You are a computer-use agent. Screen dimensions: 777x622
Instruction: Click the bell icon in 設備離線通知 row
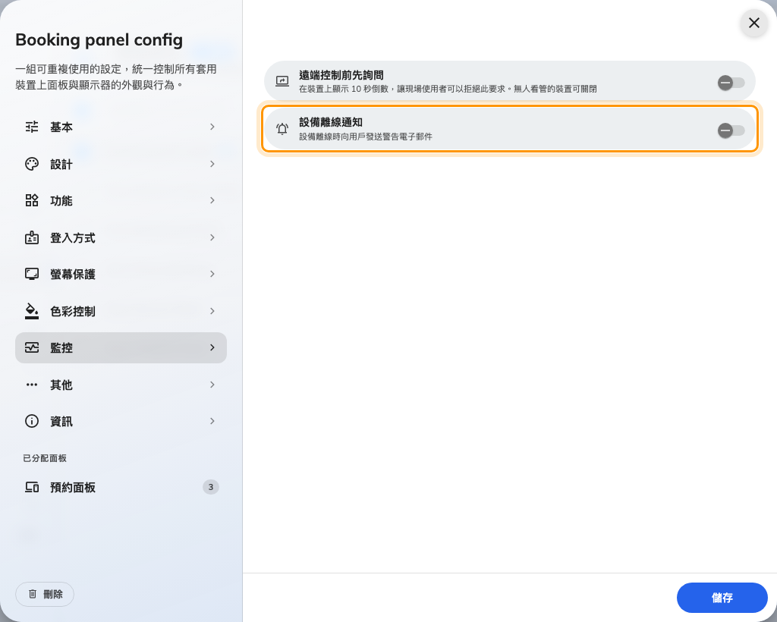coord(282,129)
